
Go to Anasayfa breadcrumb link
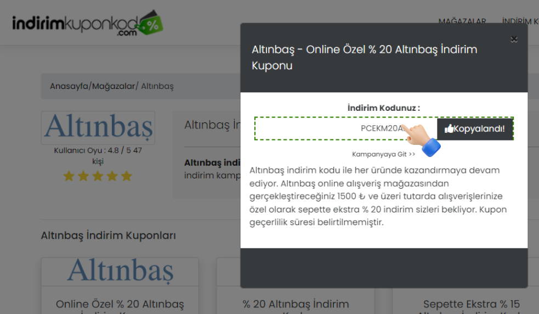[x=69, y=86]
